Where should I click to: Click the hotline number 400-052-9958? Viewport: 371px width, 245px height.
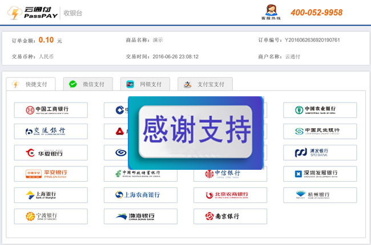click(x=317, y=13)
